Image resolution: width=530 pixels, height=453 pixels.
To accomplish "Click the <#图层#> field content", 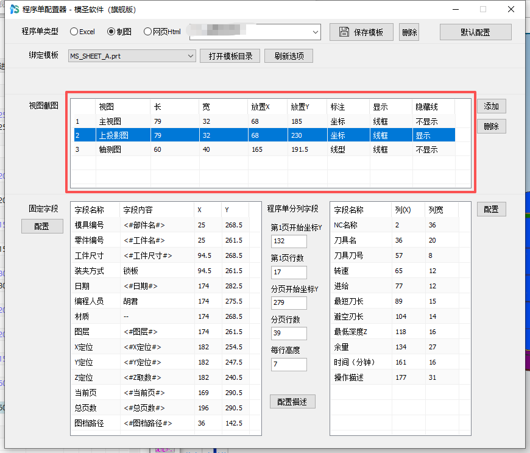I will click(x=140, y=332).
